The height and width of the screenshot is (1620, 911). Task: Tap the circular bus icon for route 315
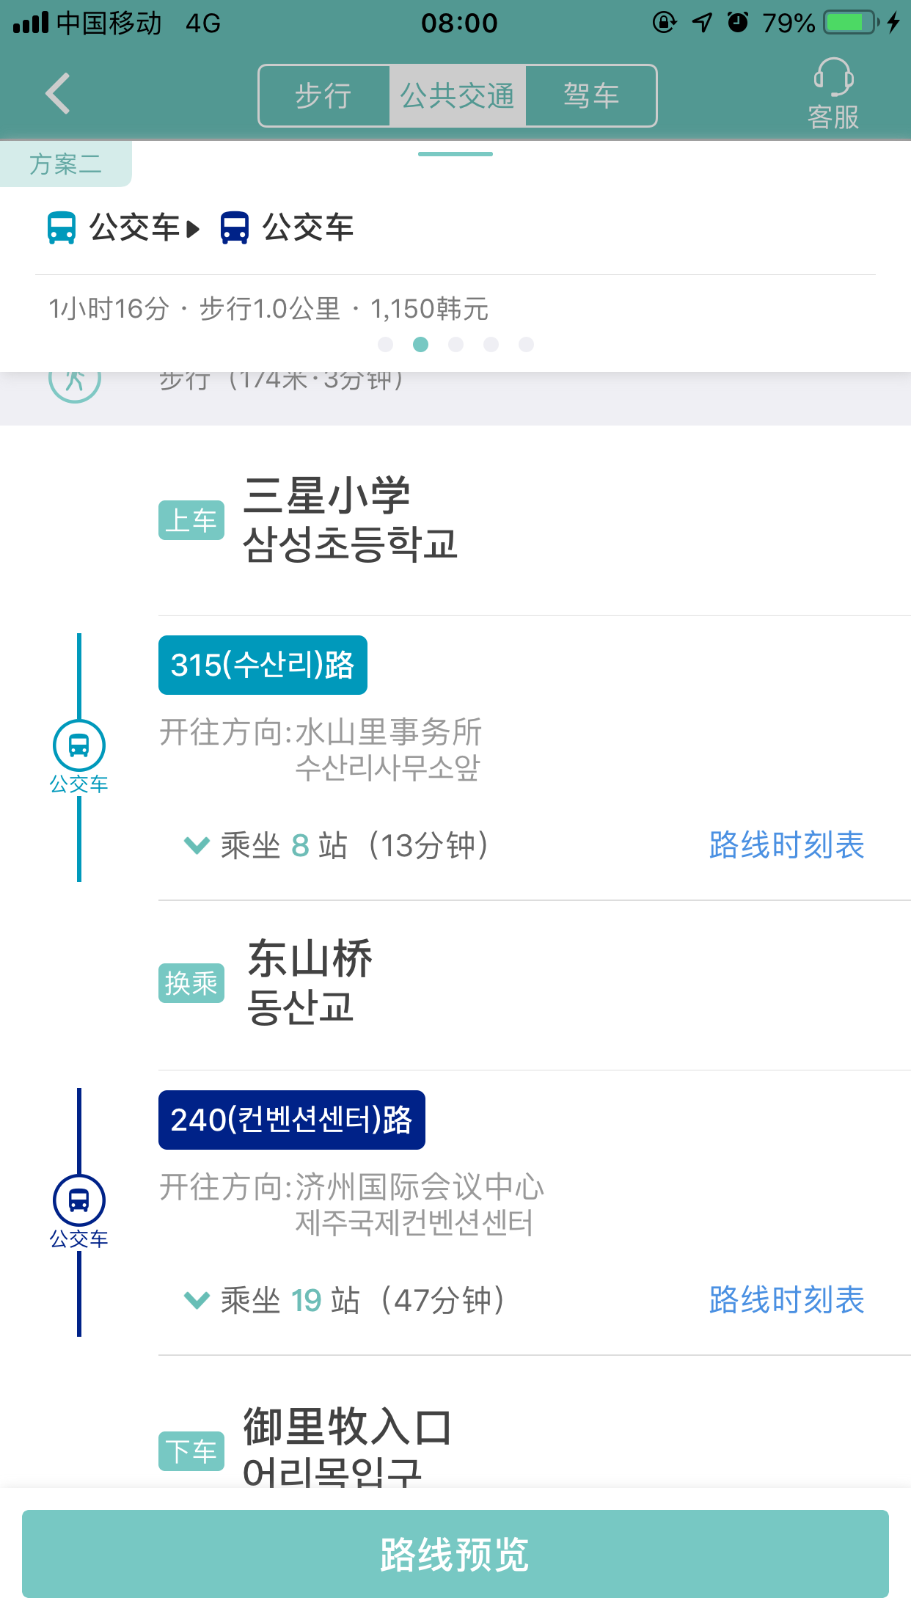click(79, 745)
